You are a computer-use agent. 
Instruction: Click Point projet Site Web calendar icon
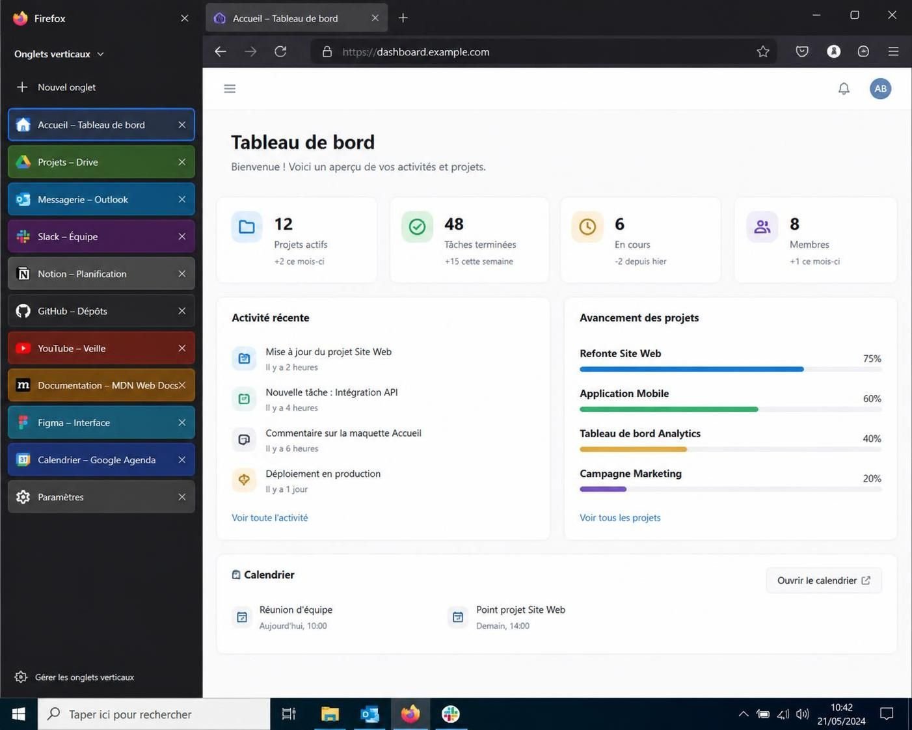pos(458,617)
